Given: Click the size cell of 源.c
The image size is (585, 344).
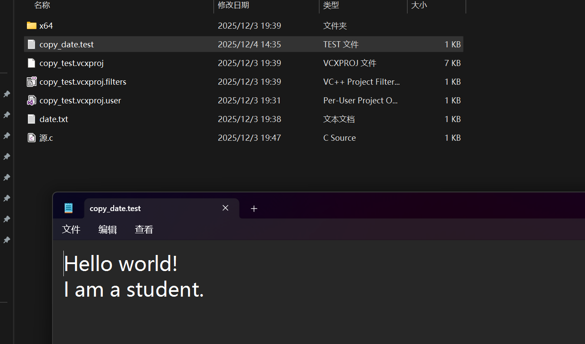Looking at the screenshot, I should click(453, 138).
